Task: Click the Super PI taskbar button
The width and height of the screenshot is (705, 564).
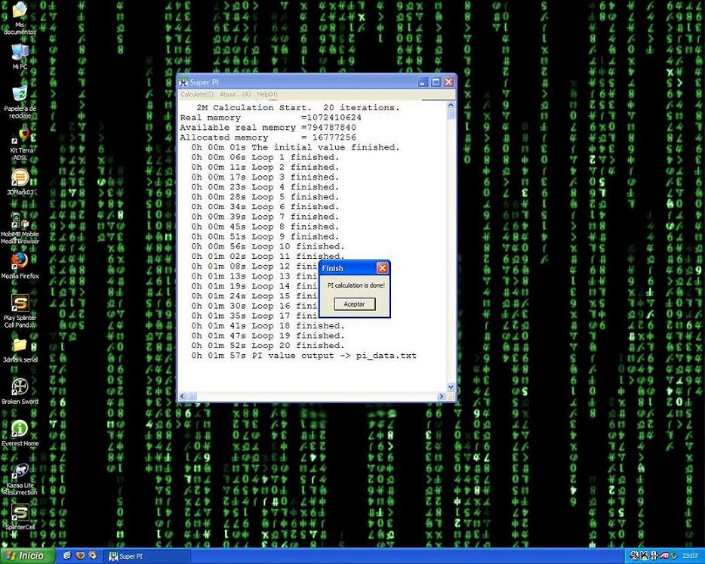Action: click(149, 556)
